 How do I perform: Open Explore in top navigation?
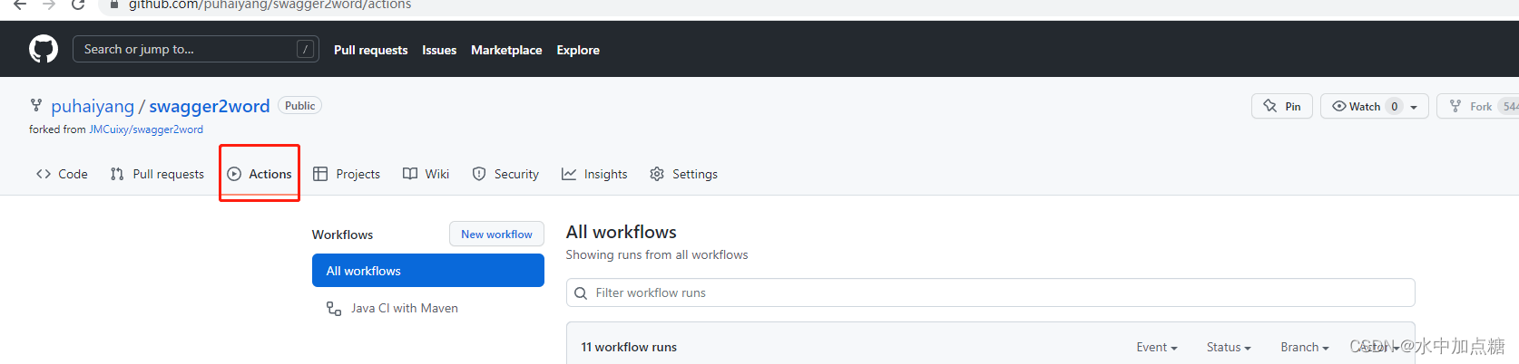[x=578, y=50]
